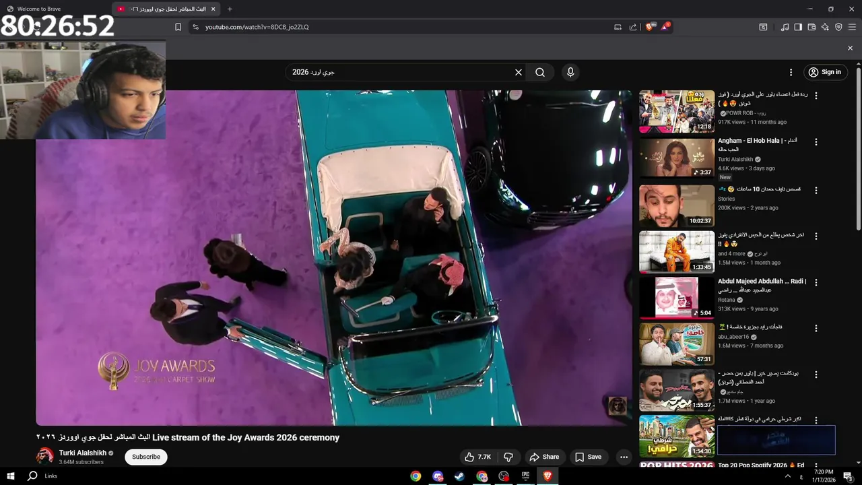Start voice search with the microphone icon

pyautogui.click(x=570, y=72)
